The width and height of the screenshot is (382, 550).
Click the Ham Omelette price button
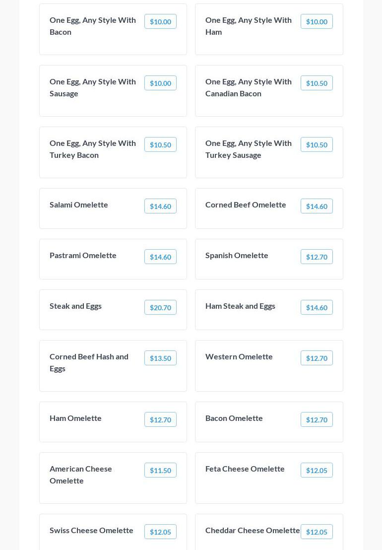click(160, 419)
